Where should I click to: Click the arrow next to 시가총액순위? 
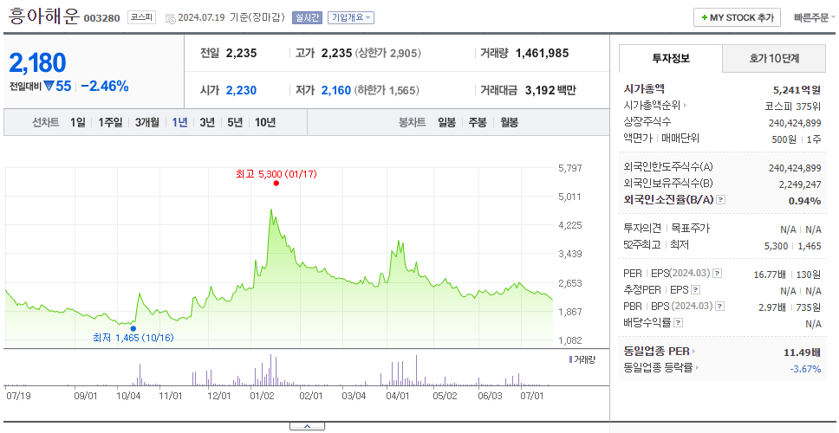coord(685,106)
